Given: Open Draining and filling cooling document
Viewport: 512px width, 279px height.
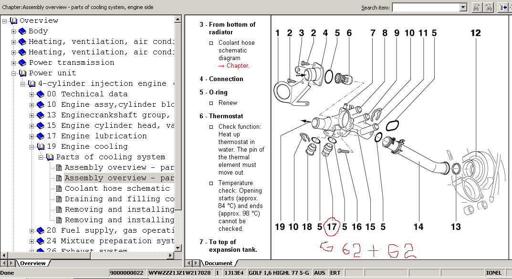Looking at the screenshot, I should (119, 199).
